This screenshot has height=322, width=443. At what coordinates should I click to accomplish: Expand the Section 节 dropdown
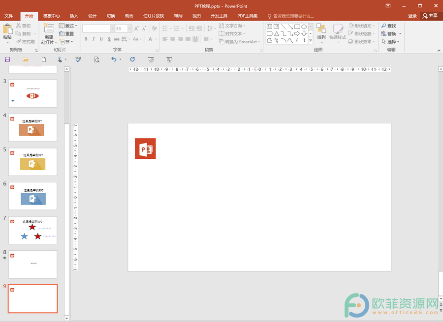tap(66, 42)
